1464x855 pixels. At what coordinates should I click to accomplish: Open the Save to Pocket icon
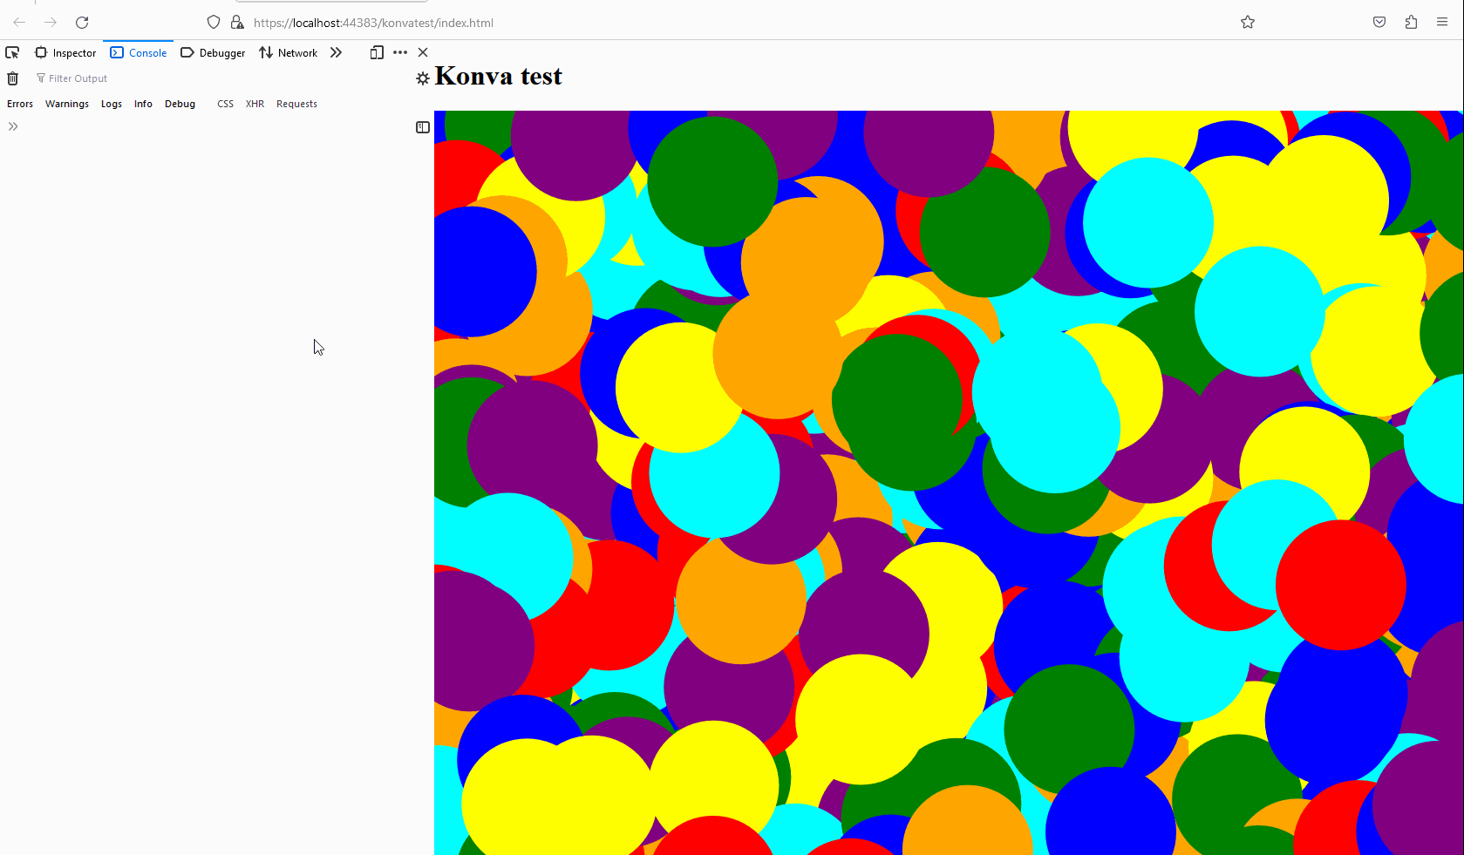pyautogui.click(x=1379, y=22)
